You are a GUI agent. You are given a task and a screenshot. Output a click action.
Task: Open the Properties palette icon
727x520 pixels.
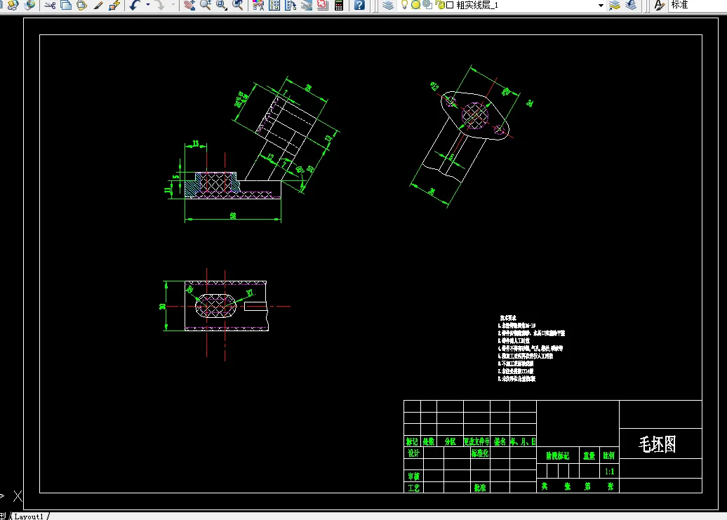point(258,5)
